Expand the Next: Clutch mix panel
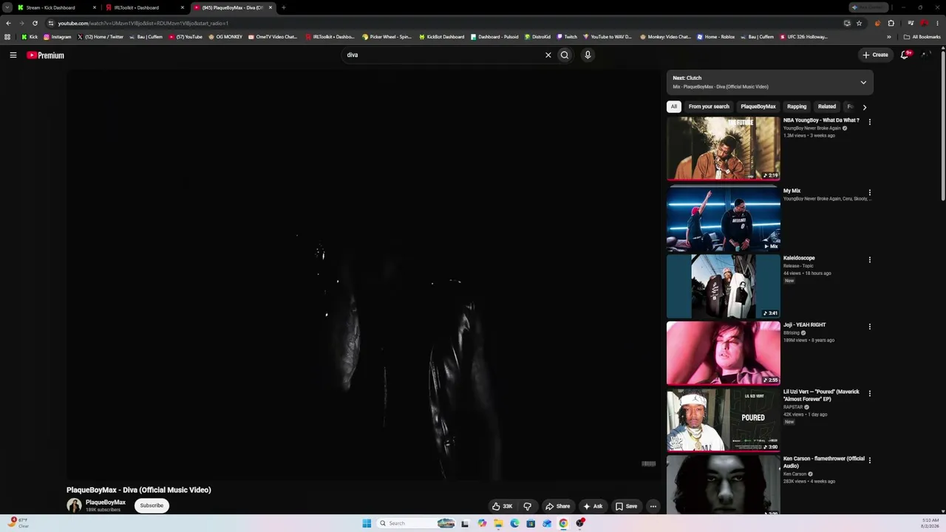 [x=863, y=82]
